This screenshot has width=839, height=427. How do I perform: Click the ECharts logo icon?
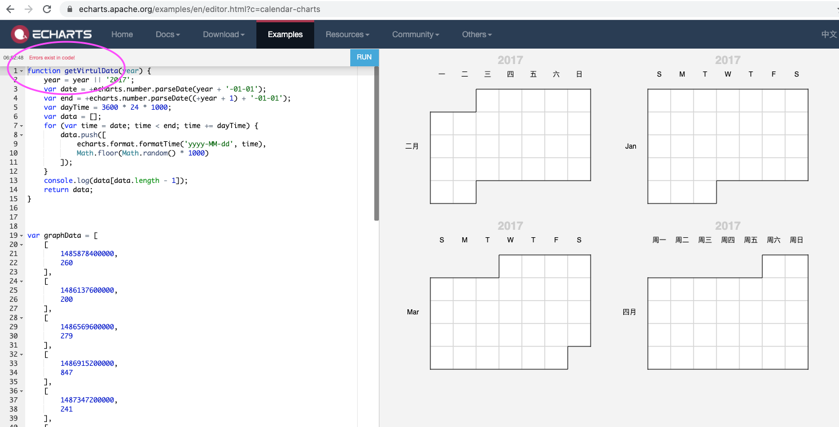(19, 34)
